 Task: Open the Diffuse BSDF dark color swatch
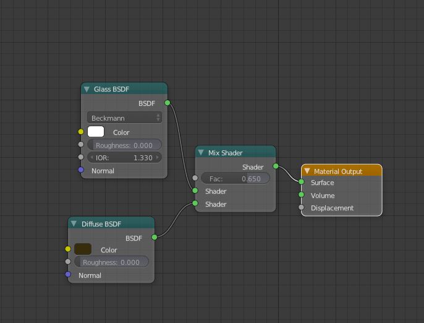pos(83,249)
